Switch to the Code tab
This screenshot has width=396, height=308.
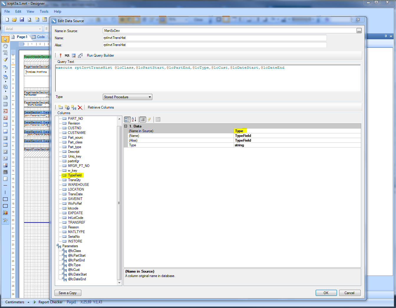point(38,37)
